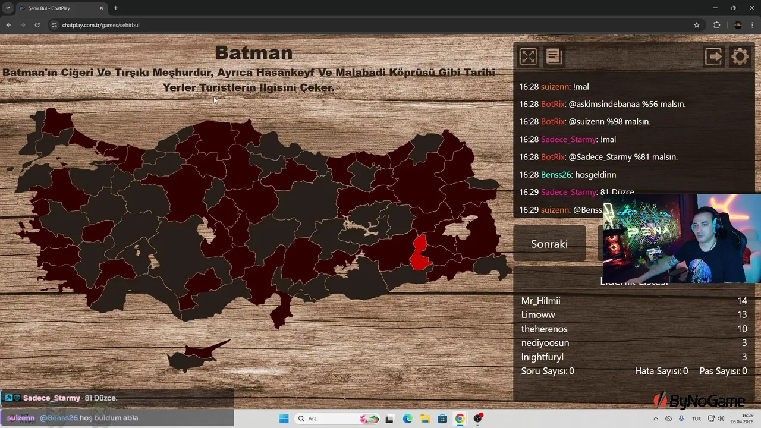This screenshot has width=761, height=428.
Task: Click suizenn's !mal chat message
Action: tap(554, 87)
